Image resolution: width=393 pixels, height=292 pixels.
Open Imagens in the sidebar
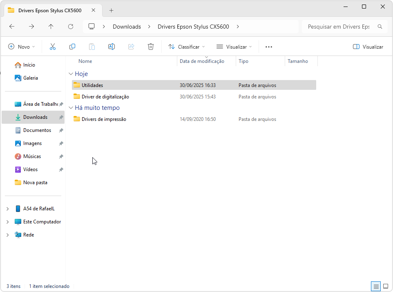33,143
